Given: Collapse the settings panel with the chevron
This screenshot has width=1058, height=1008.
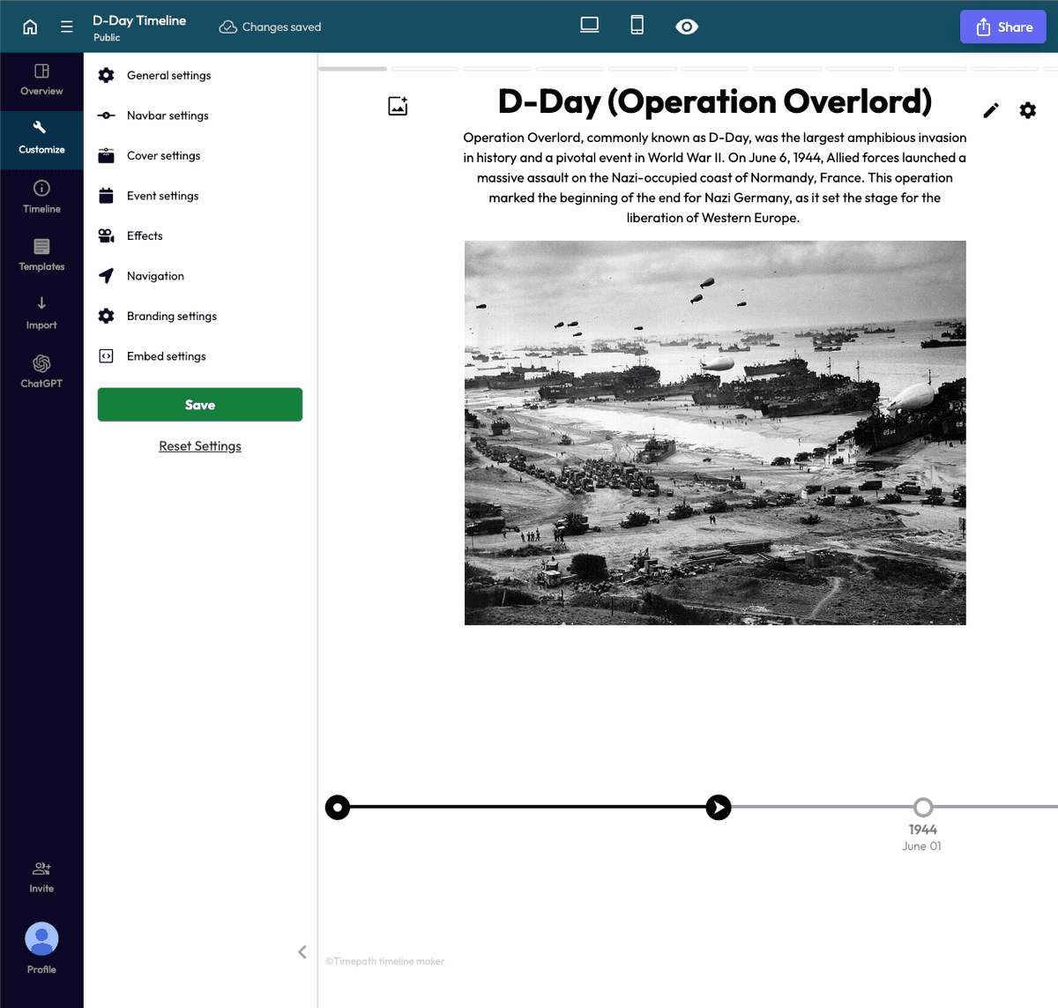Looking at the screenshot, I should [302, 952].
